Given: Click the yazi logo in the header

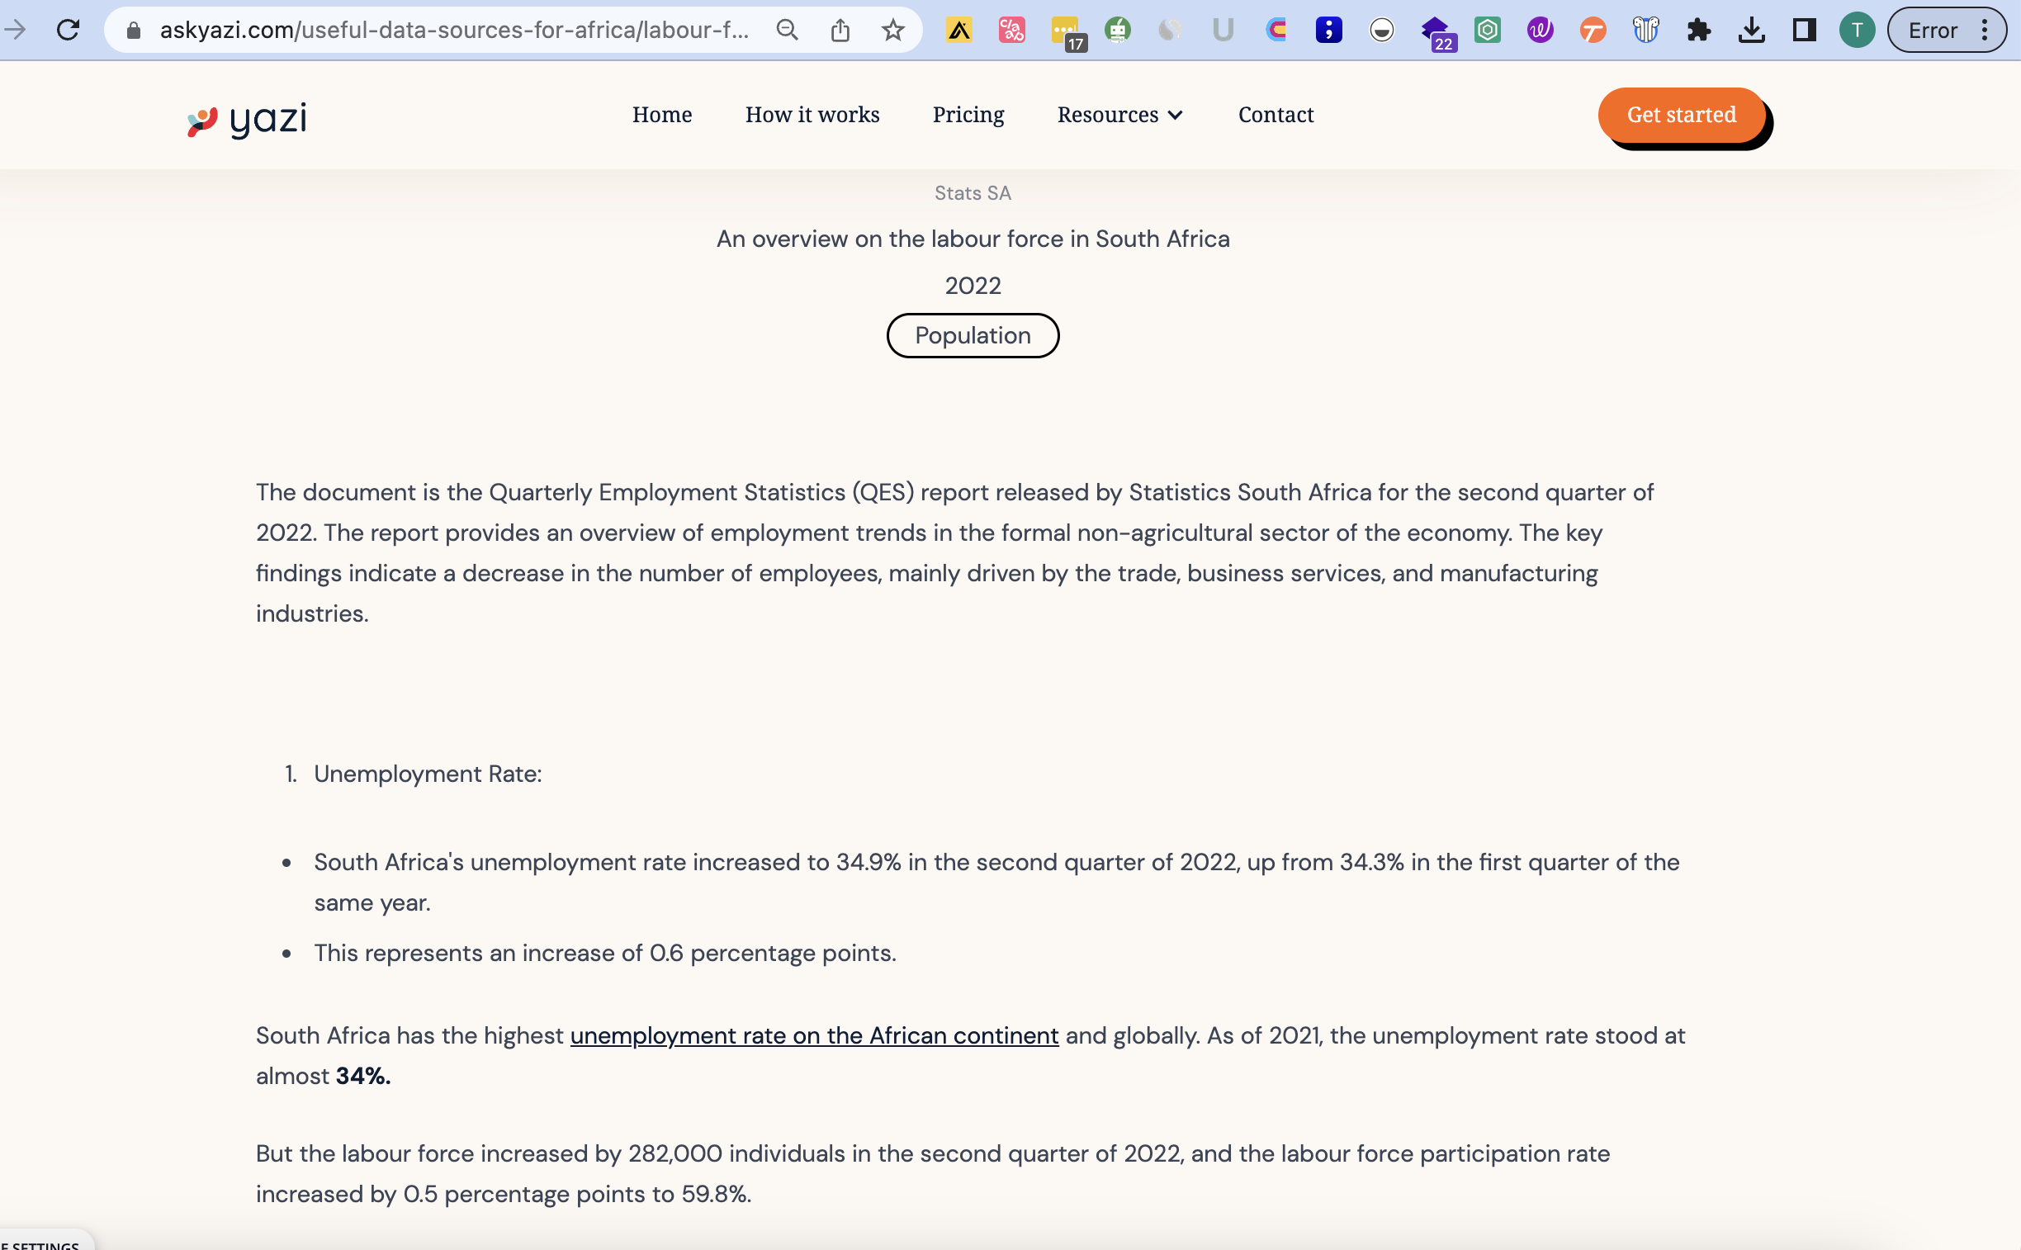Looking at the screenshot, I should tap(244, 118).
